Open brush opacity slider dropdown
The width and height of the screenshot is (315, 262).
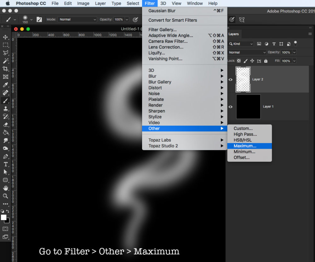click(127, 20)
